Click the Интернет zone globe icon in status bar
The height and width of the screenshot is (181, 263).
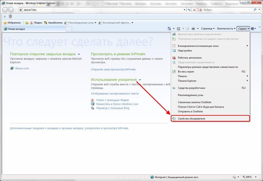[x=152, y=177]
